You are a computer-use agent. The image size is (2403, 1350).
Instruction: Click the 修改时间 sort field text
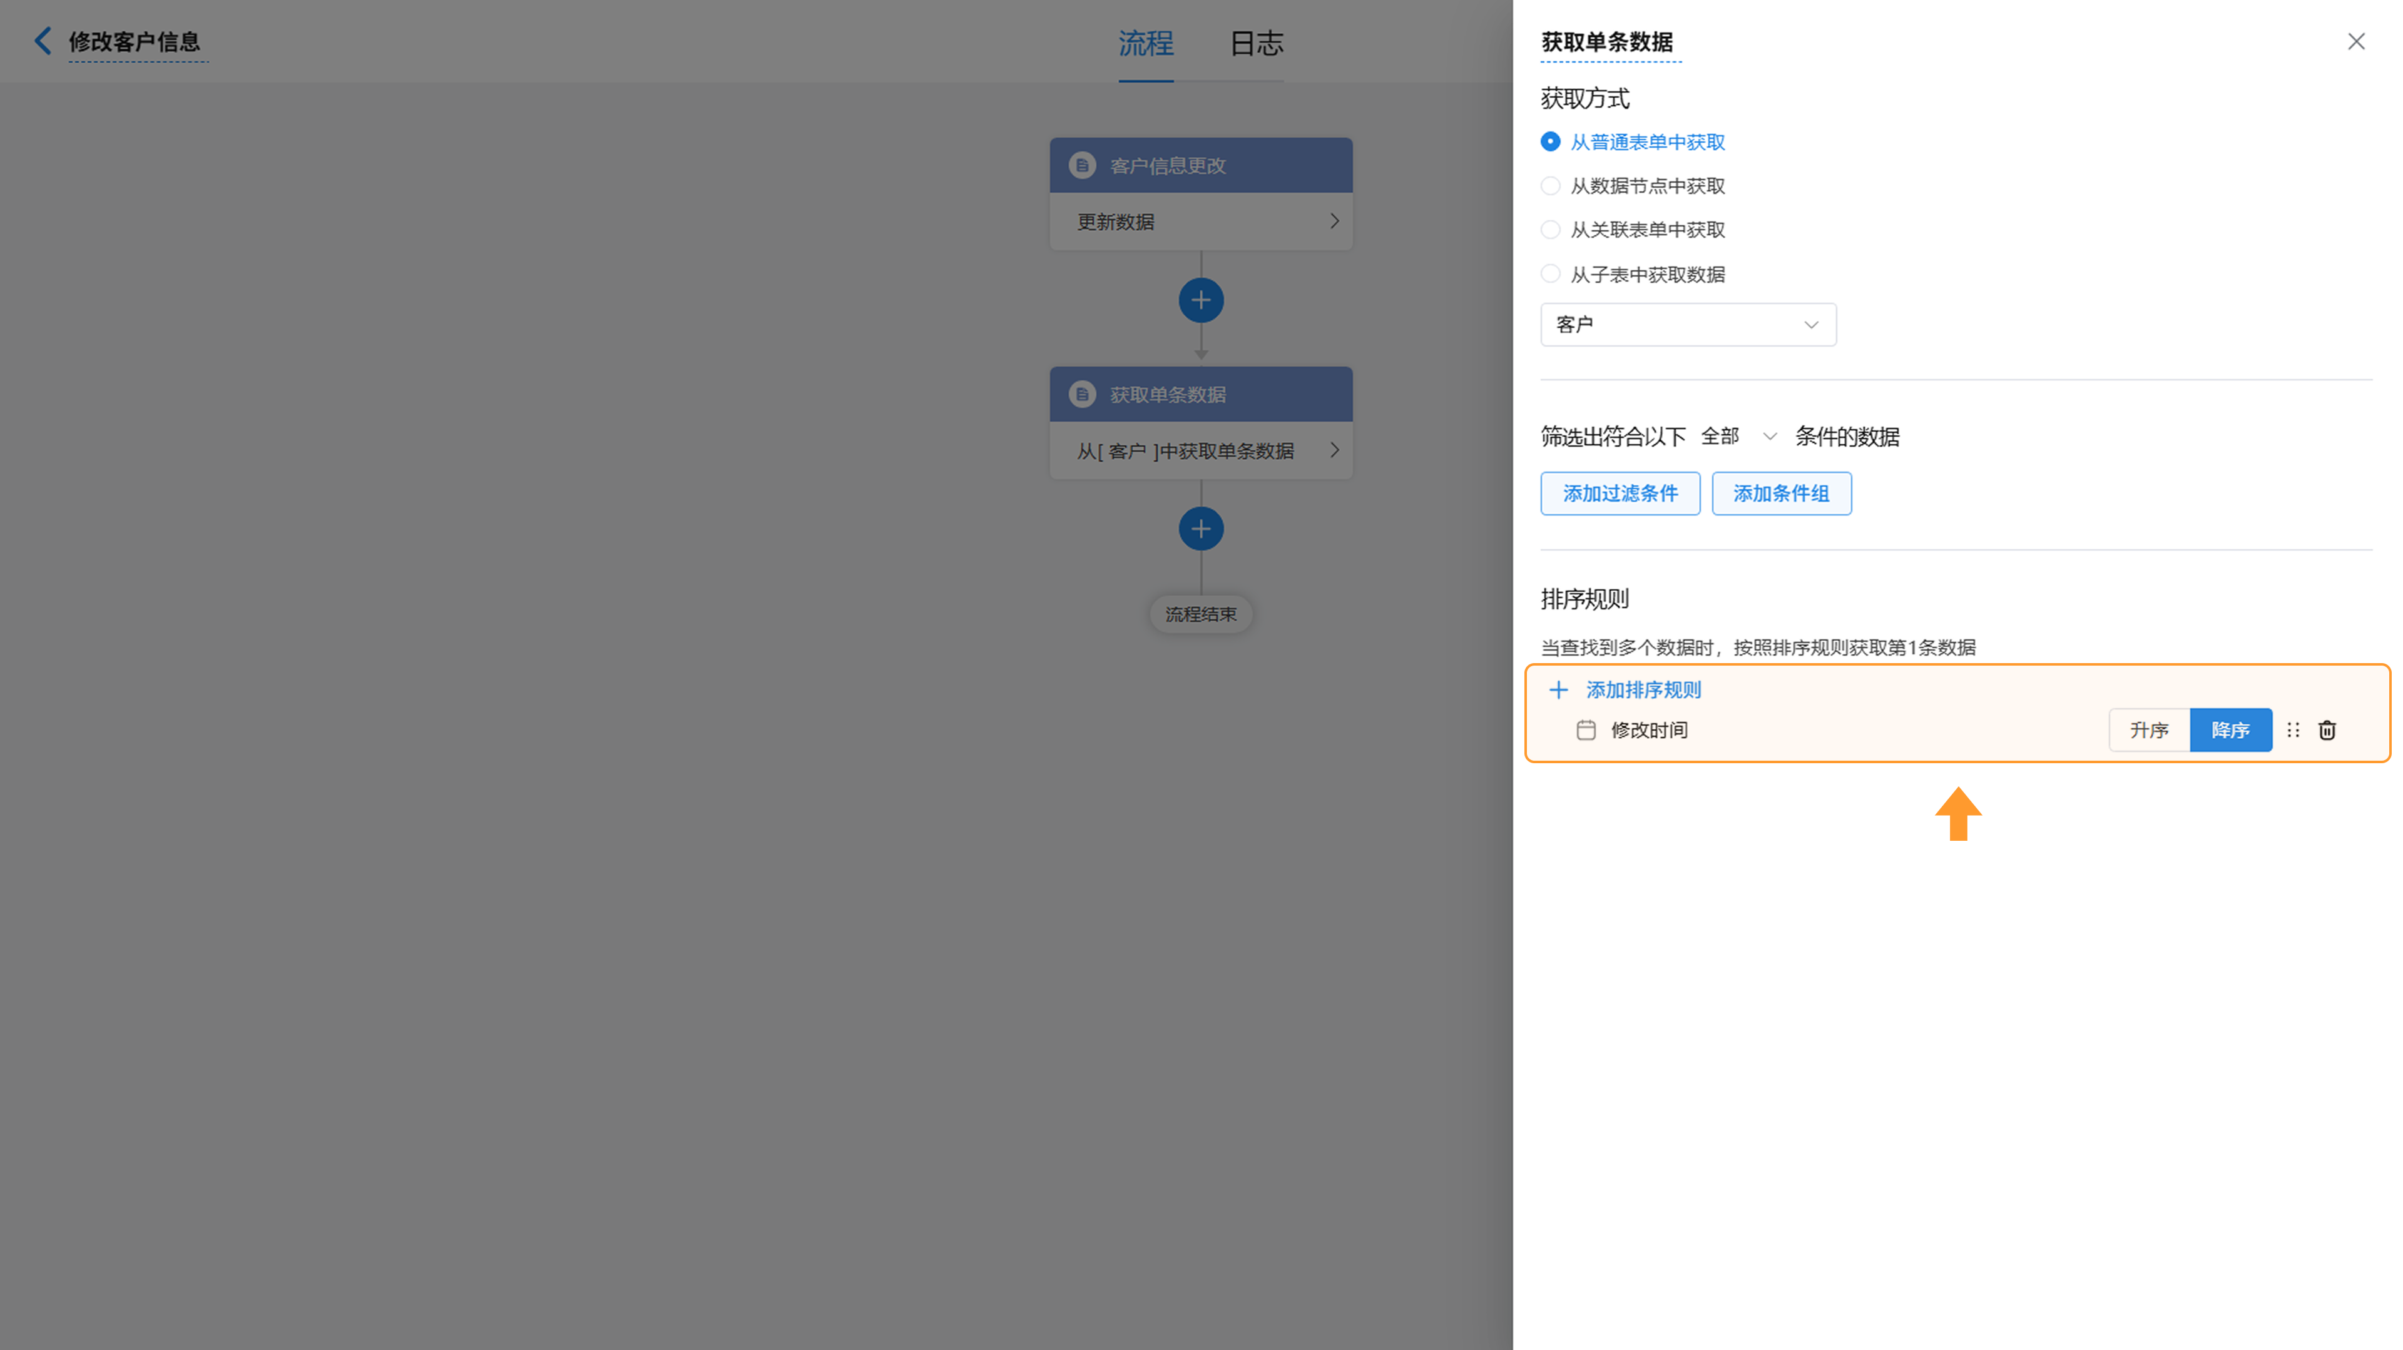1650,730
